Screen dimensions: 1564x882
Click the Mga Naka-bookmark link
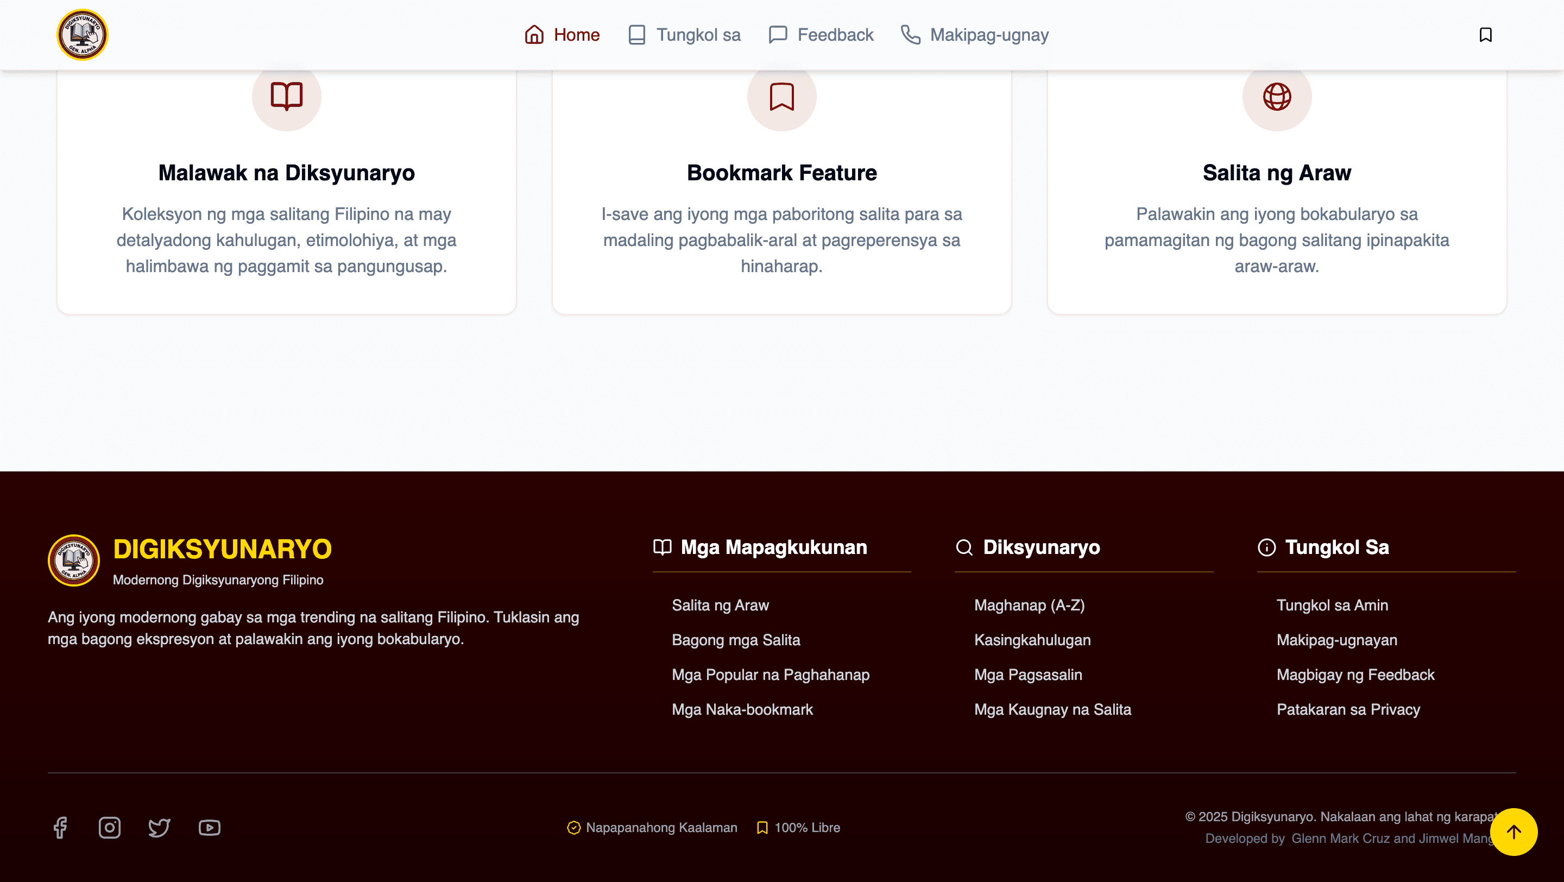[x=742, y=709]
